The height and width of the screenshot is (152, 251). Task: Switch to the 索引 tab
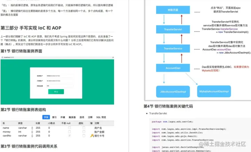[x=54, y=117]
